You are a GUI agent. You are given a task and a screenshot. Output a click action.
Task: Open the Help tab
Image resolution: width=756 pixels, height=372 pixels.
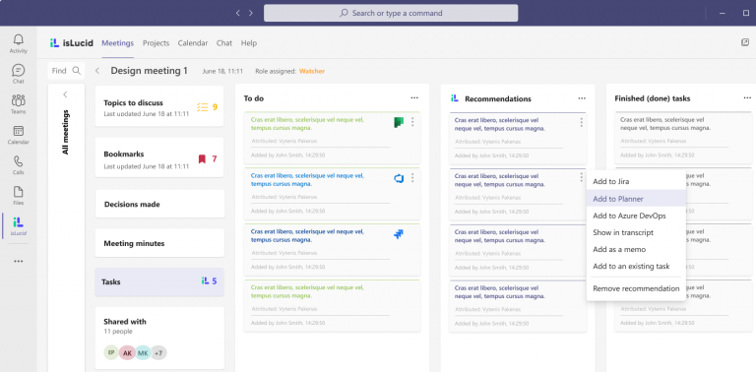coord(249,43)
